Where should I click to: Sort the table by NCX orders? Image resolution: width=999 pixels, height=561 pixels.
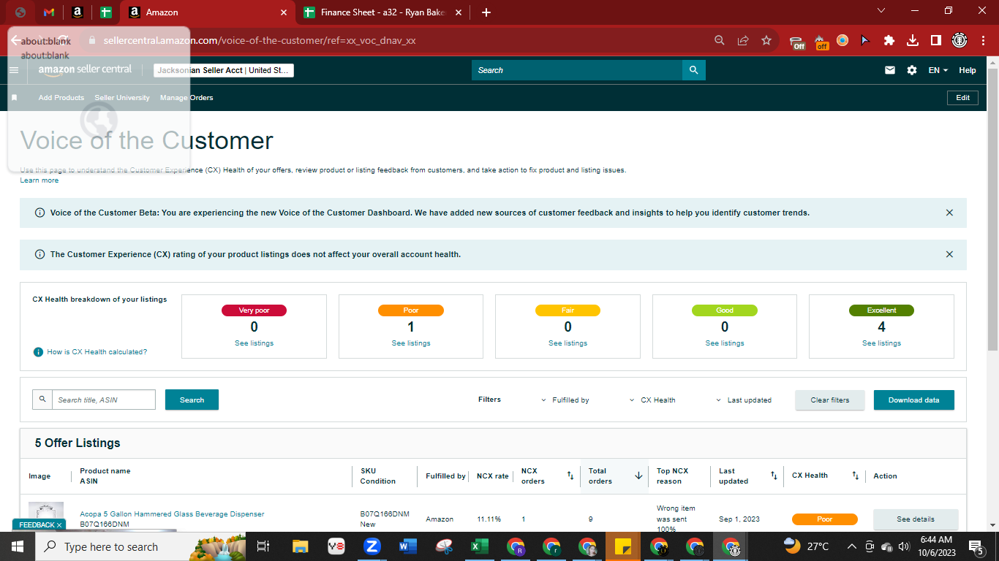point(570,476)
